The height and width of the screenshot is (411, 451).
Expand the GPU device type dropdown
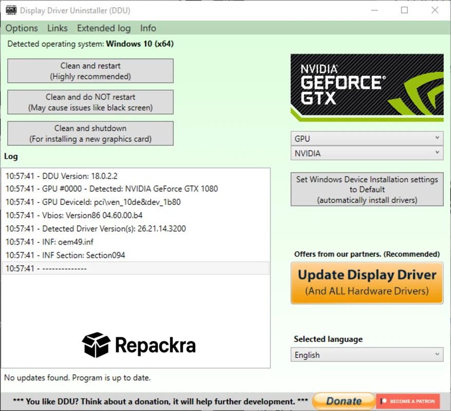[367, 139]
